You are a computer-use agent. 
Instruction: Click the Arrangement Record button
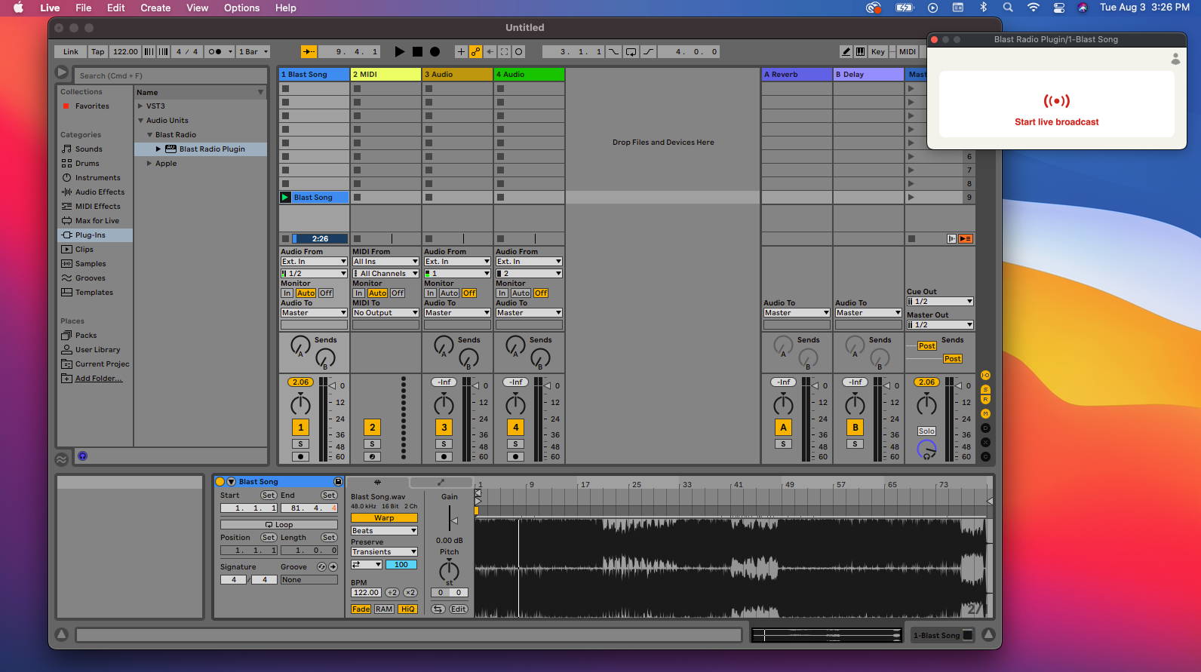coord(435,51)
